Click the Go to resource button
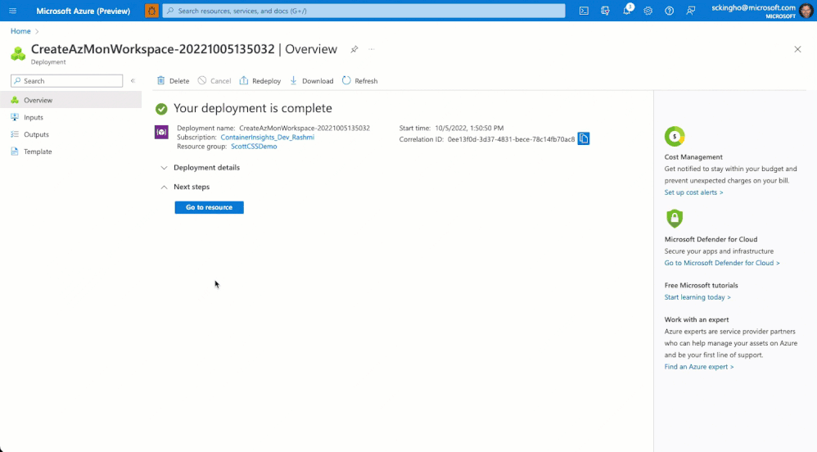This screenshot has width=817, height=452. [x=209, y=207]
